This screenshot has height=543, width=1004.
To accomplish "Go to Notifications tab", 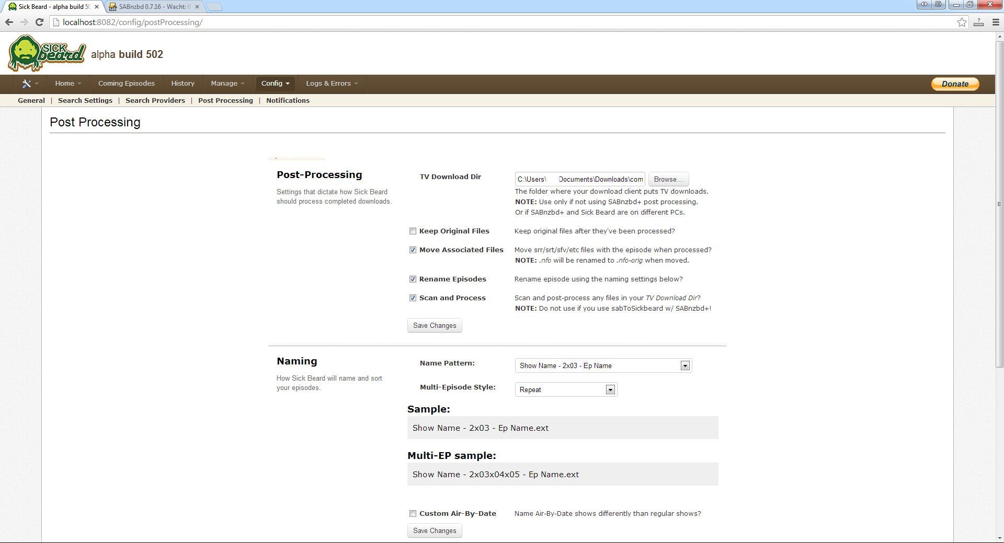I will point(288,100).
